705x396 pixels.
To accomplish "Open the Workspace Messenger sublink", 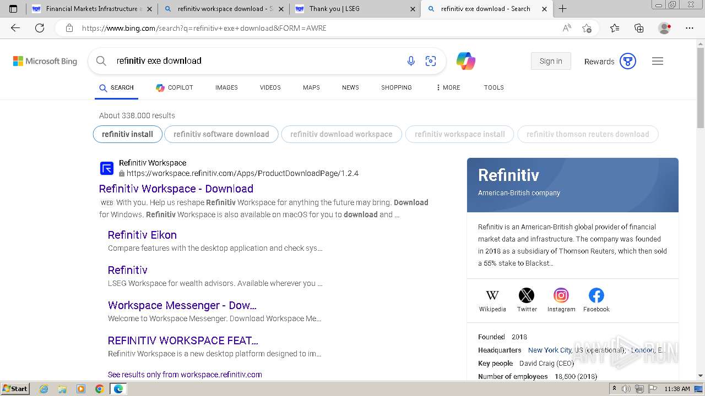I will click(182, 305).
